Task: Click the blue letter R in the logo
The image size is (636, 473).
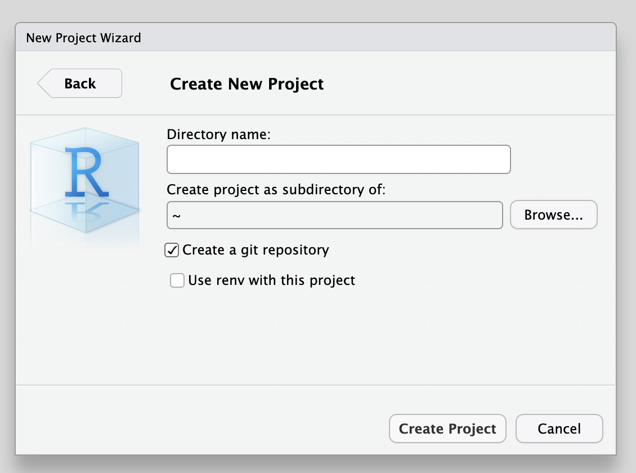Action: 83,170
